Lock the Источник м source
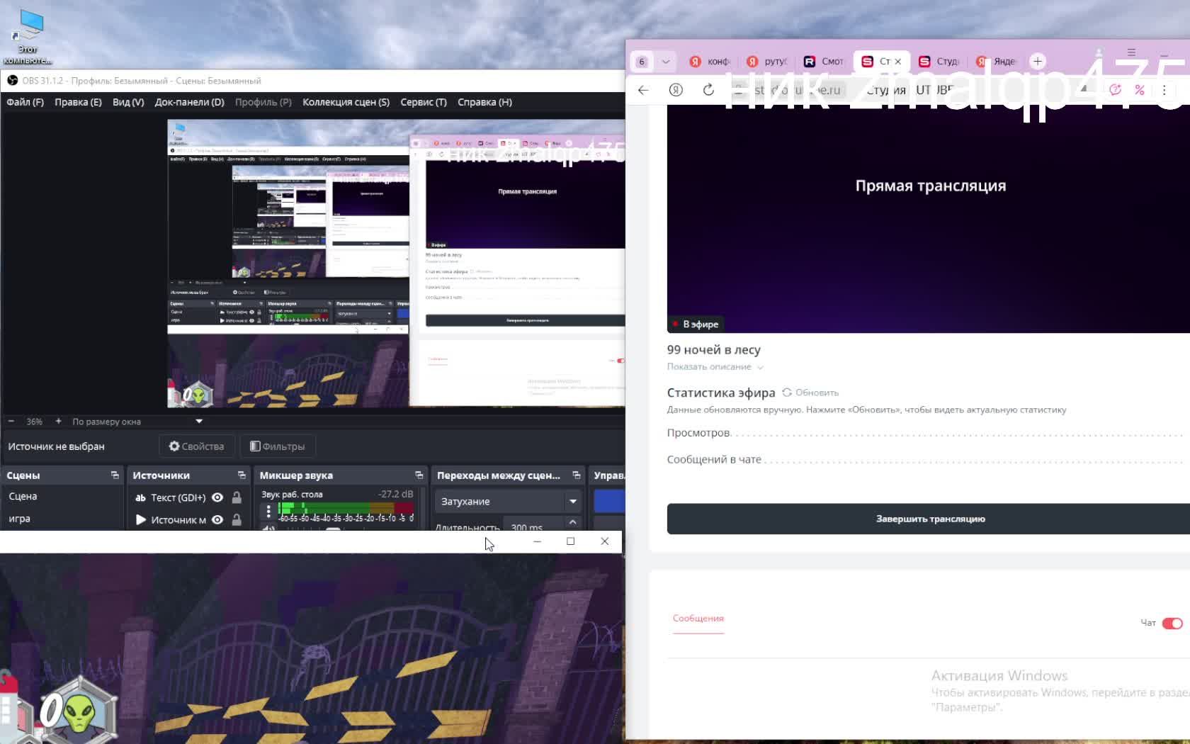1190x744 pixels. 237,520
